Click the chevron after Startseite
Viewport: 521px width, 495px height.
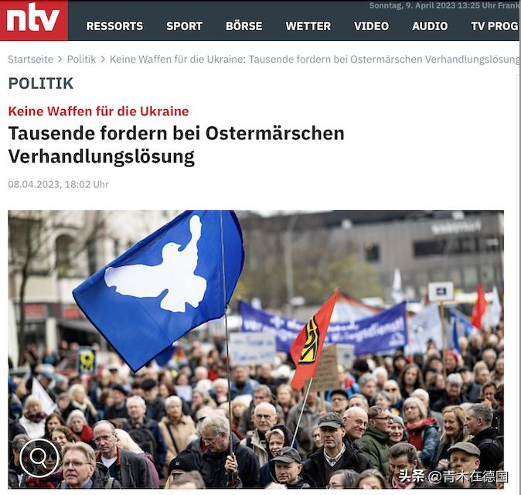tap(60, 60)
